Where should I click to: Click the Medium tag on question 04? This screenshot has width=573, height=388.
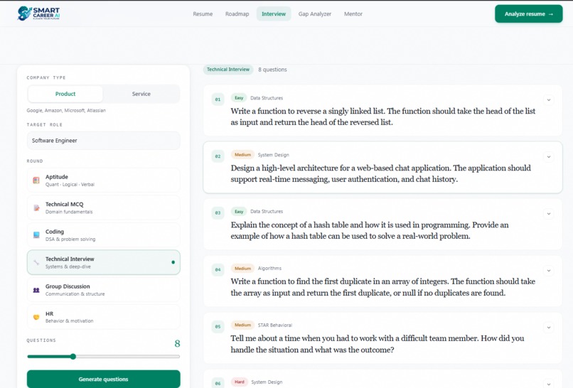[x=242, y=269]
